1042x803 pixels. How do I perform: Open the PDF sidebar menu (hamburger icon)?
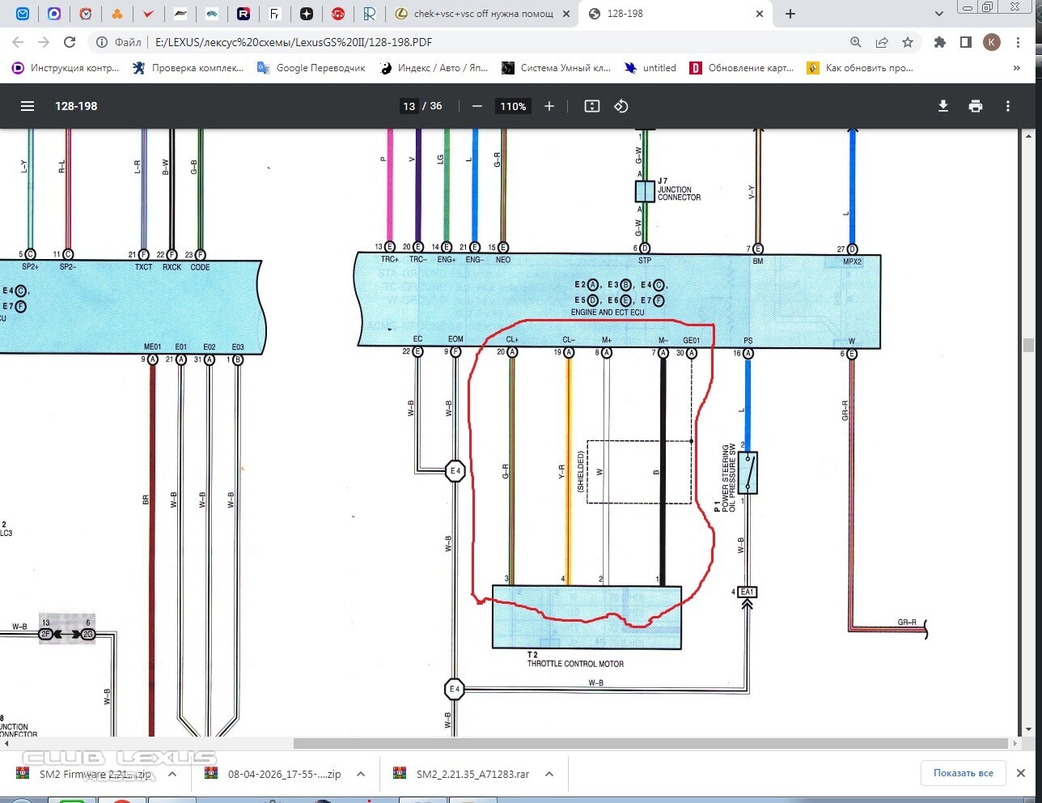[x=28, y=106]
